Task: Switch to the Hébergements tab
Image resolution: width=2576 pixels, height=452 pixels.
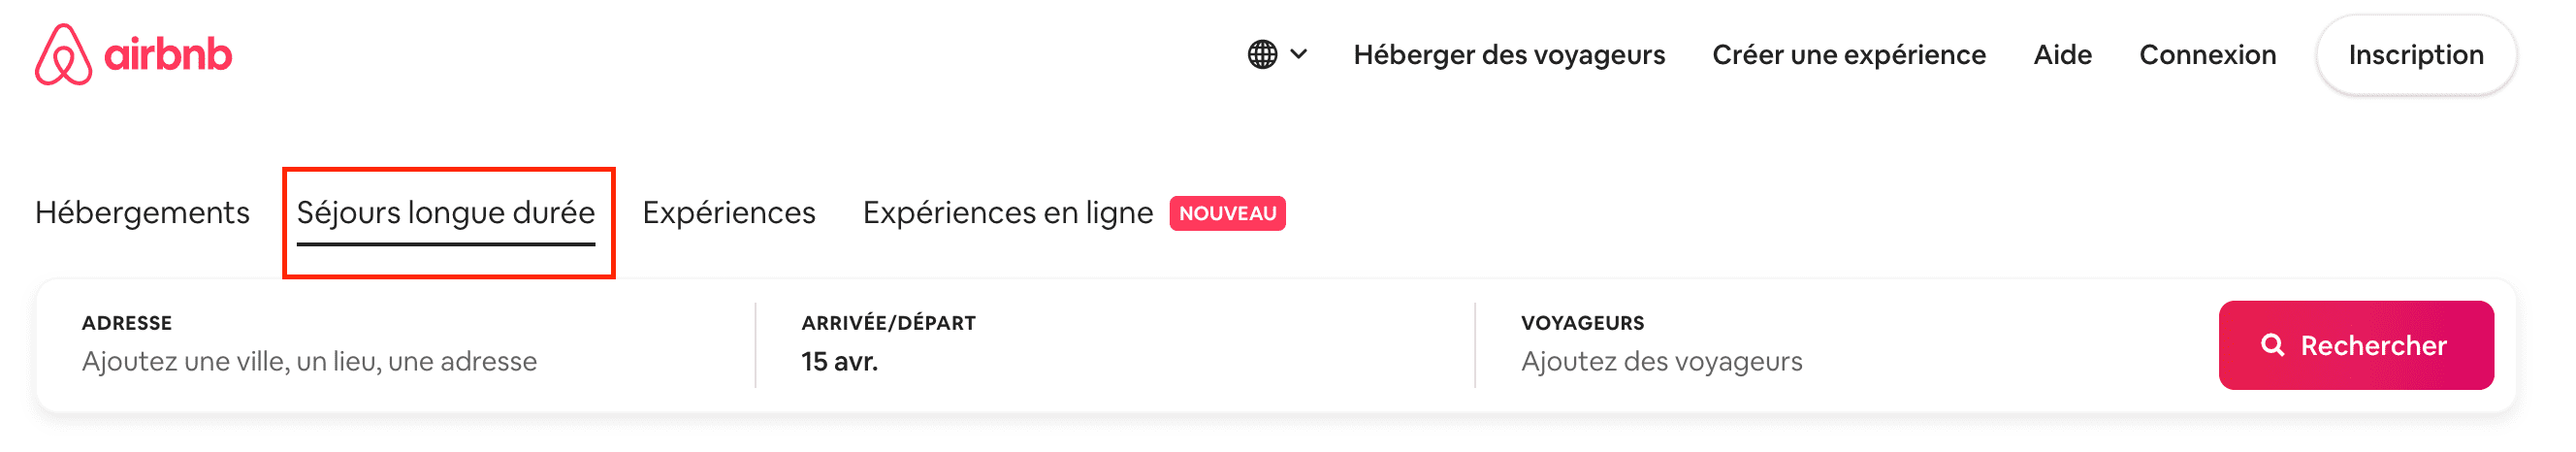Action: pos(142,213)
